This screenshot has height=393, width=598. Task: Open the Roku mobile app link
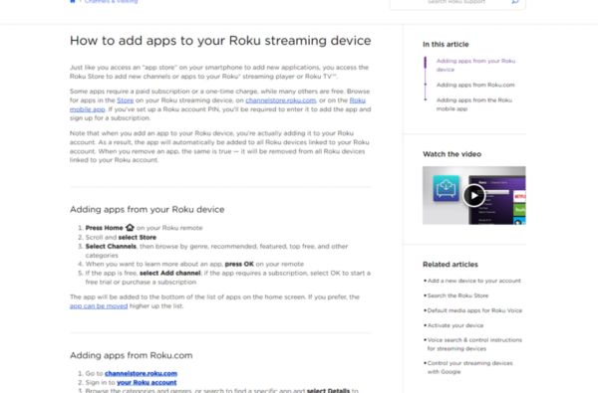217,104
